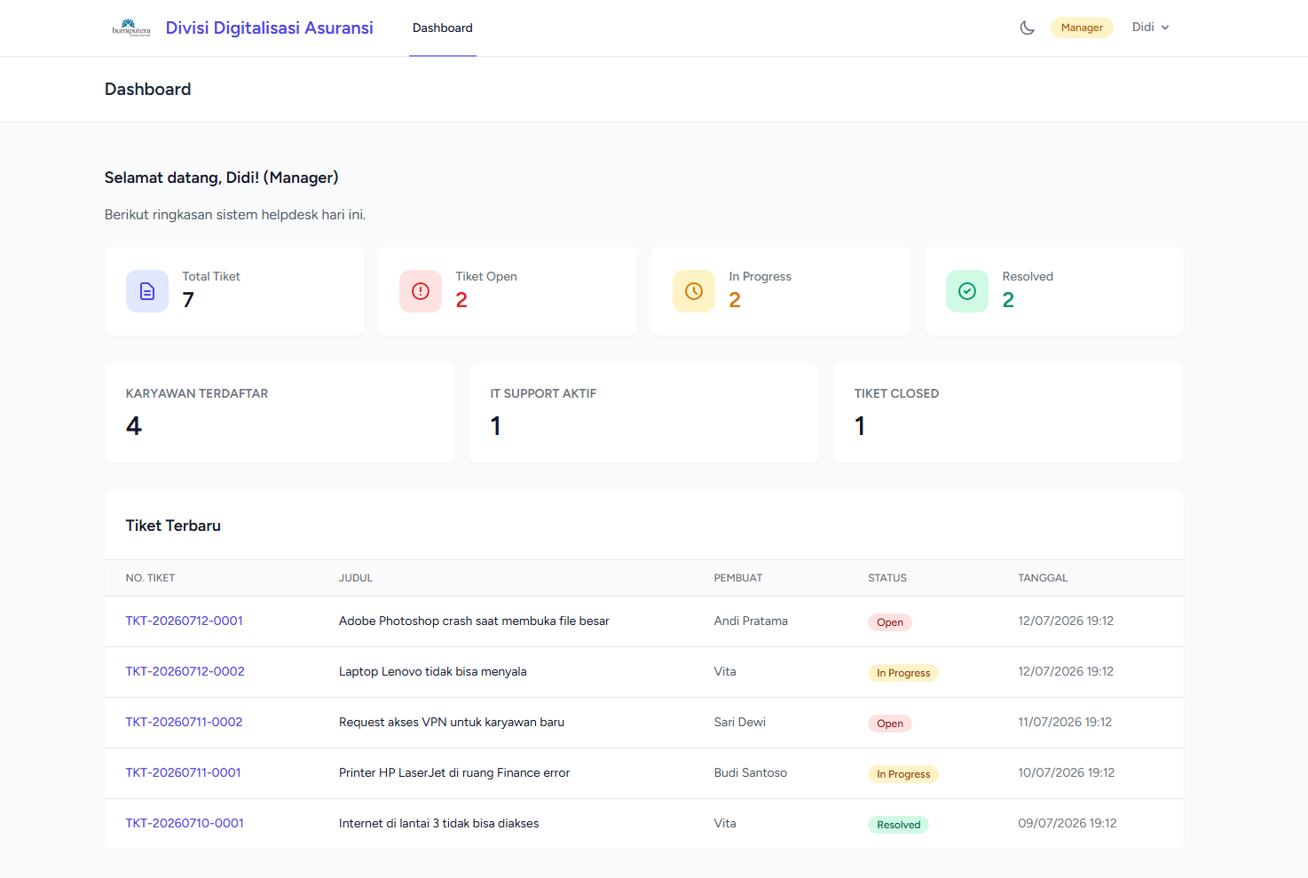
Task: Click the Resolved checkmark icon
Action: [x=967, y=291]
